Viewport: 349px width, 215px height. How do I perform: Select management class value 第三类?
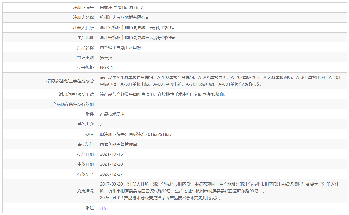coord(106,57)
